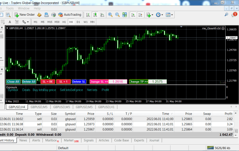Toggle auto scroll to latest bar
This screenshot has height=151, width=239.
pos(133,15)
